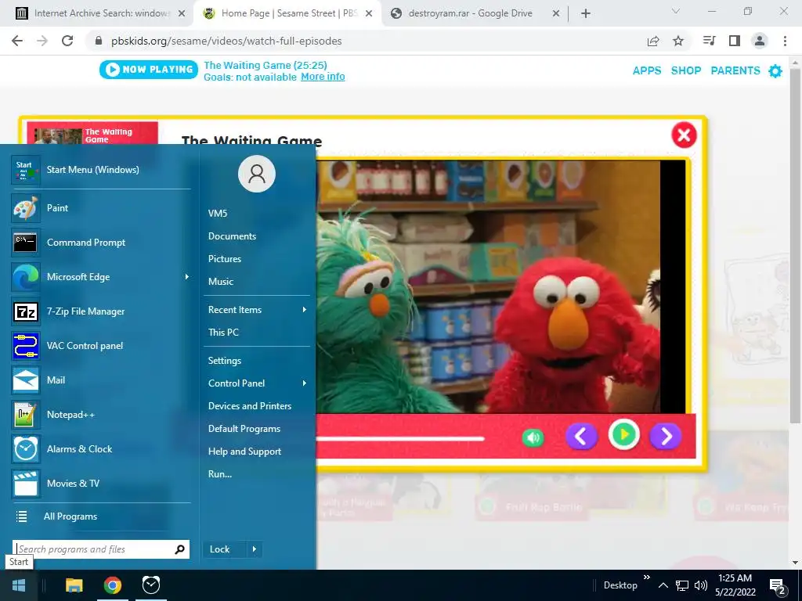This screenshot has height=601, width=802.
Task: Click the Windows Start button
Action: point(19,585)
